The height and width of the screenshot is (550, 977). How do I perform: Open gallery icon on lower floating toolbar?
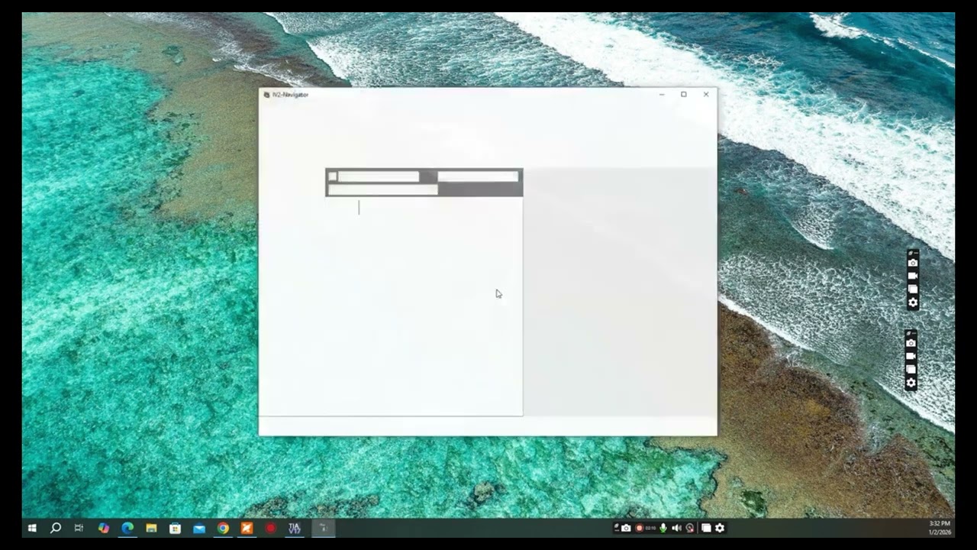pos(911,369)
